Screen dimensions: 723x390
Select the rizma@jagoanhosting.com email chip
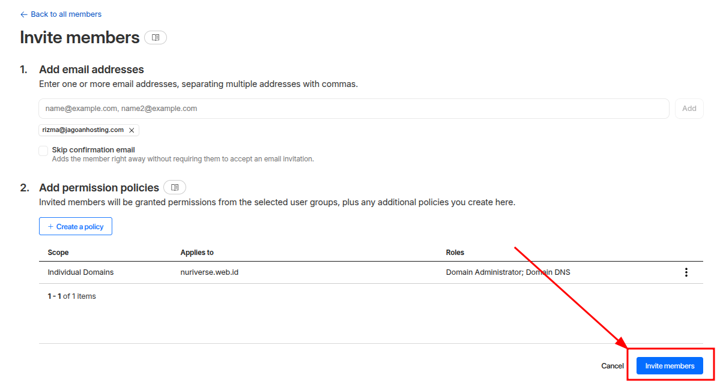[x=83, y=130]
